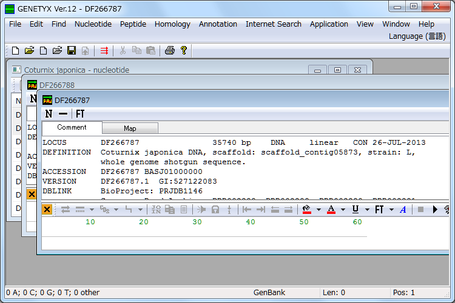
Task: Click the jump-to-end arrow icon
Action: [x=261, y=209]
